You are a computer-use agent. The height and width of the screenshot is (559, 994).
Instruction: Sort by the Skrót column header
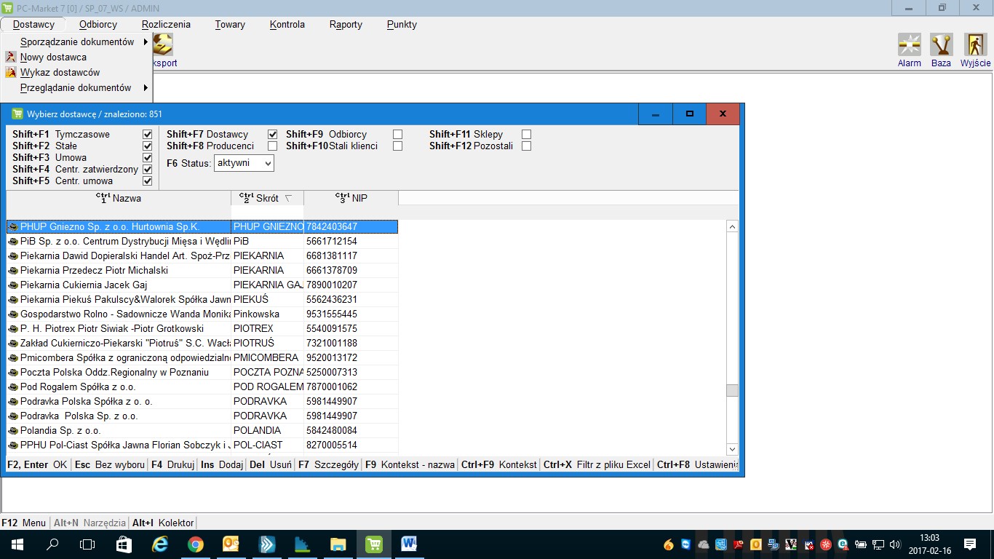click(267, 198)
